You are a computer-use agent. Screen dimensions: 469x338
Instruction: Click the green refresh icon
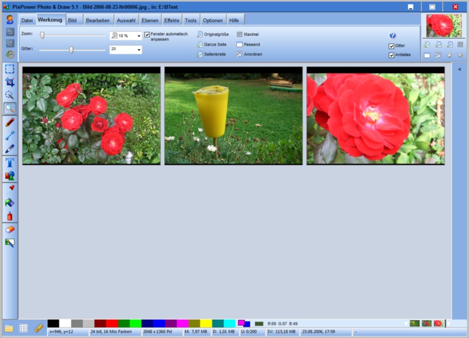click(x=10, y=54)
